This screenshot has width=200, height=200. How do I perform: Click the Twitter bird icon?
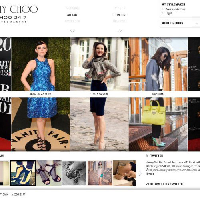[x=147, y=156]
